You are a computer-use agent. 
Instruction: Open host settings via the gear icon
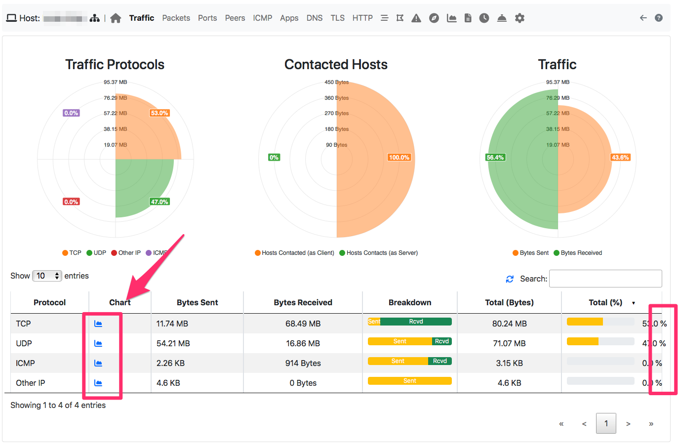pyautogui.click(x=519, y=18)
